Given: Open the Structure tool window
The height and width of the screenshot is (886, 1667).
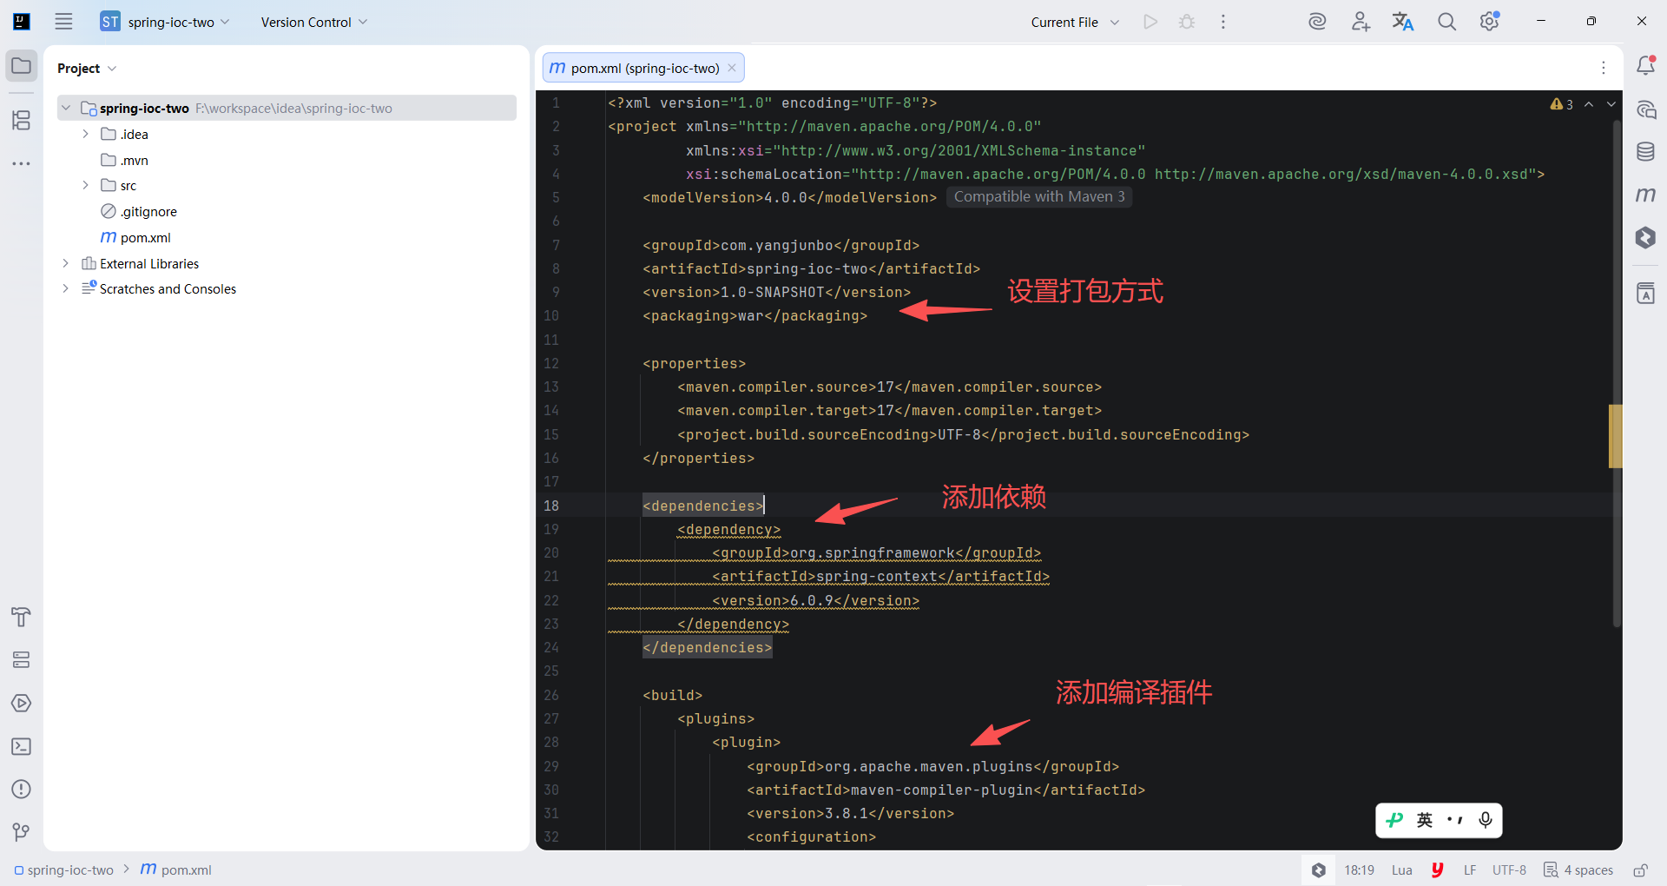Looking at the screenshot, I should 22,120.
